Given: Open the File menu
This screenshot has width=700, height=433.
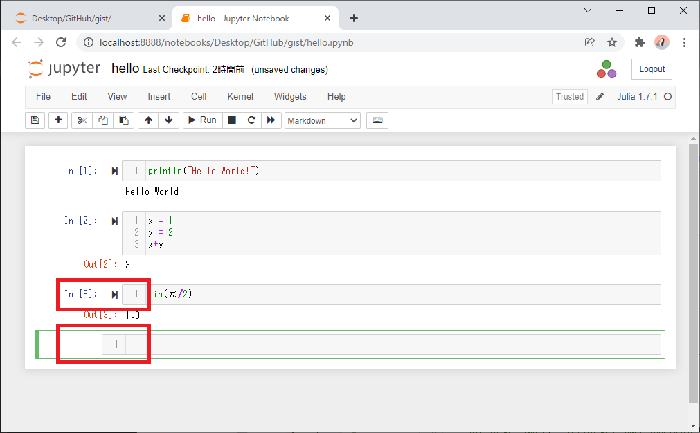Looking at the screenshot, I should pyautogui.click(x=44, y=97).
